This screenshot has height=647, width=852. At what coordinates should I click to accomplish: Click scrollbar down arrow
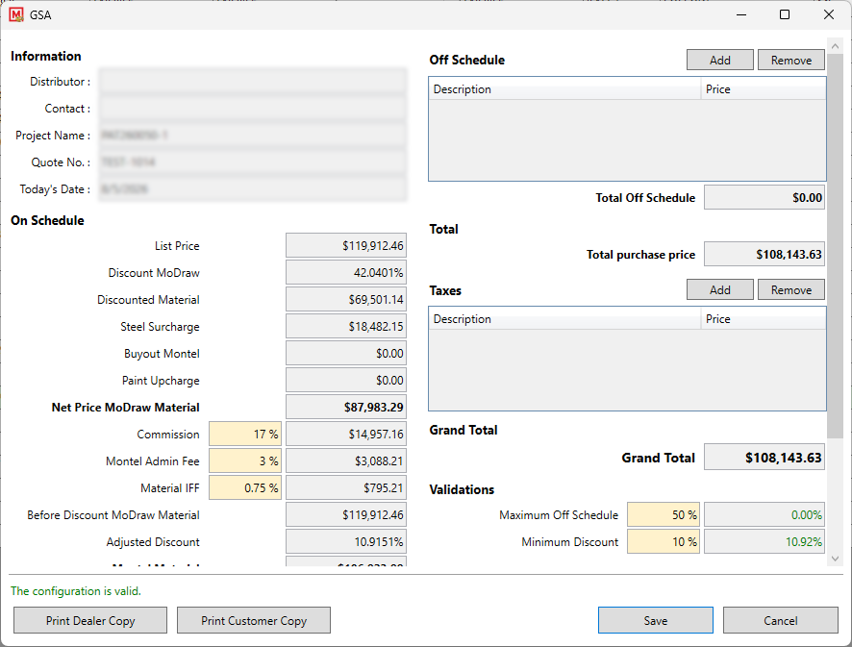pos(835,559)
